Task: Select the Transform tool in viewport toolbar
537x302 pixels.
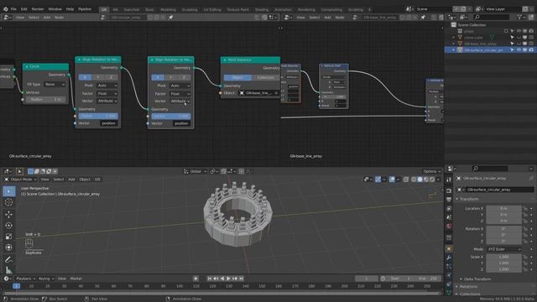Action: click(x=9, y=247)
